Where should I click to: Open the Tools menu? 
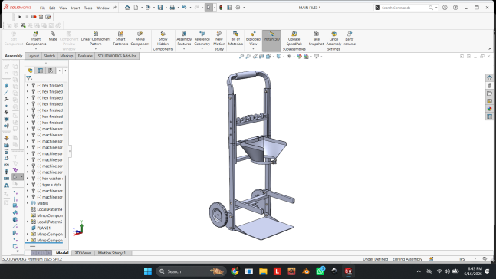pos(88,8)
